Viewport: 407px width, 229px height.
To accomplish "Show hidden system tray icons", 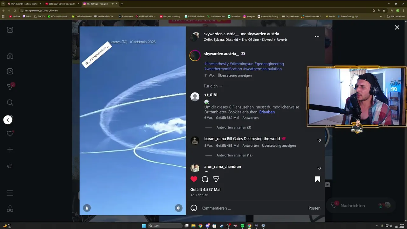I will coord(377,226).
